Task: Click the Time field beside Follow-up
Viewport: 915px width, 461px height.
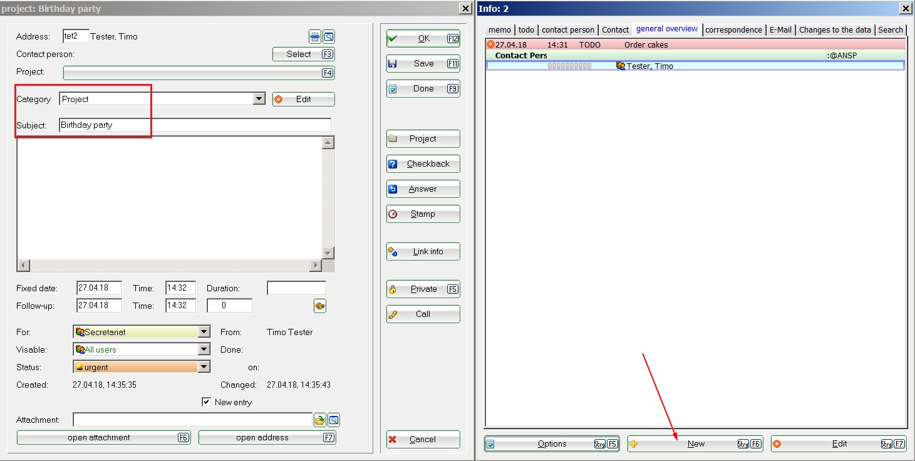Action: (x=180, y=306)
